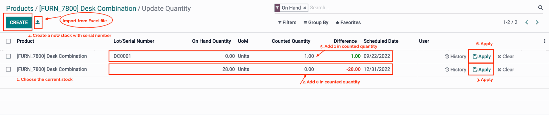Apply the count for the DC0001 row
The image size is (549, 115).
point(482,56)
